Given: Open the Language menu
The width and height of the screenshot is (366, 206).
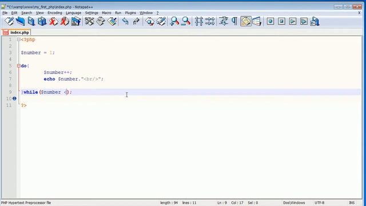Looking at the screenshot, I should click(x=73, y=13).
